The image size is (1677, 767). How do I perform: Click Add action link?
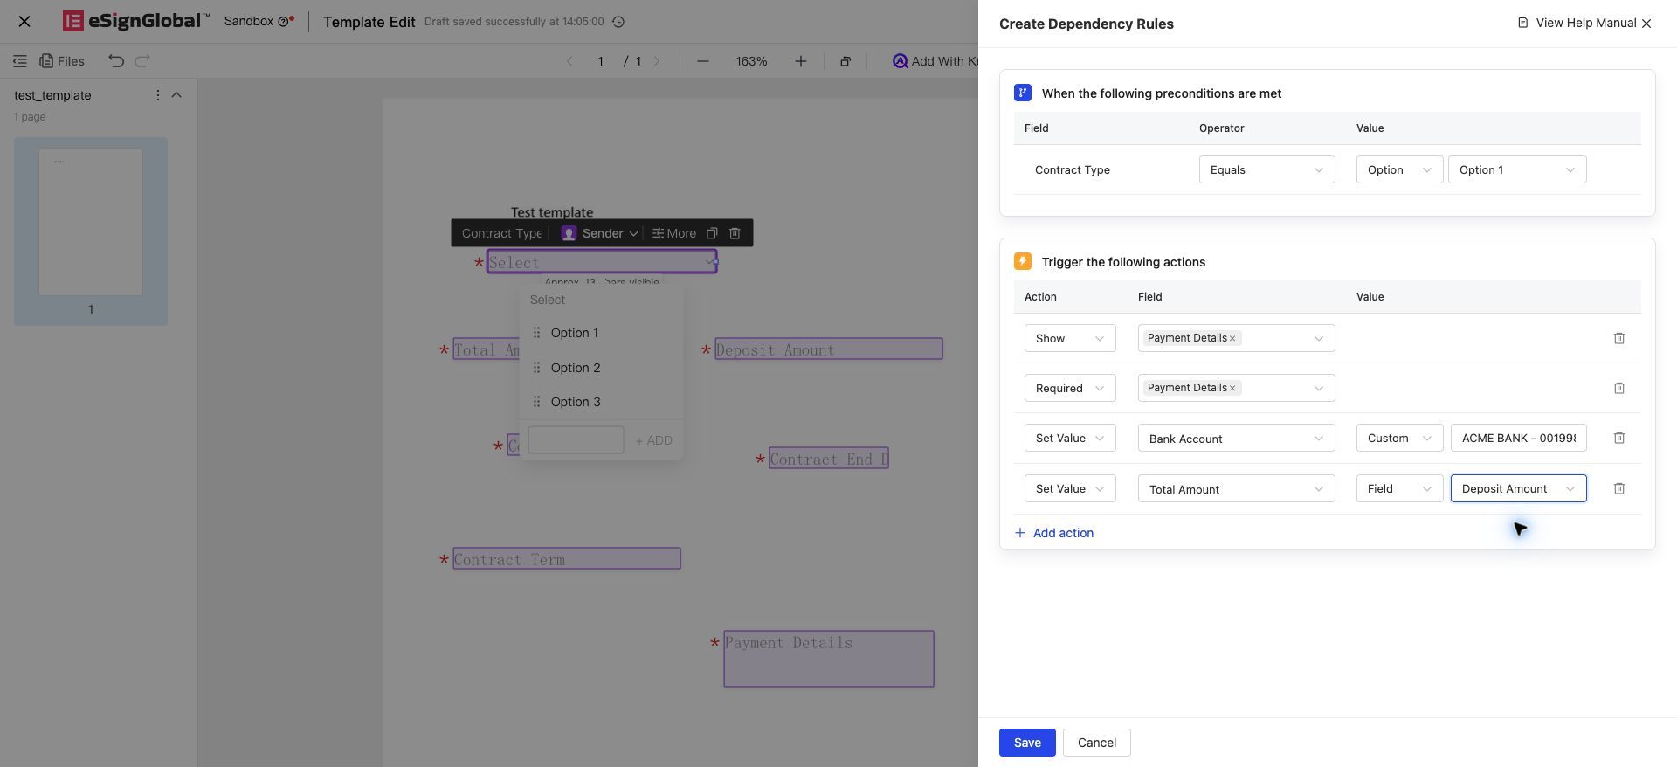1054,533
